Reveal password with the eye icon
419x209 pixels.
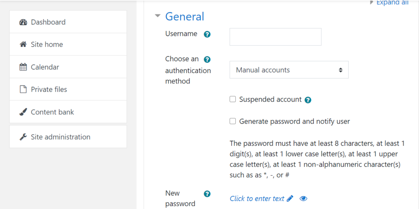click(303, 198)
